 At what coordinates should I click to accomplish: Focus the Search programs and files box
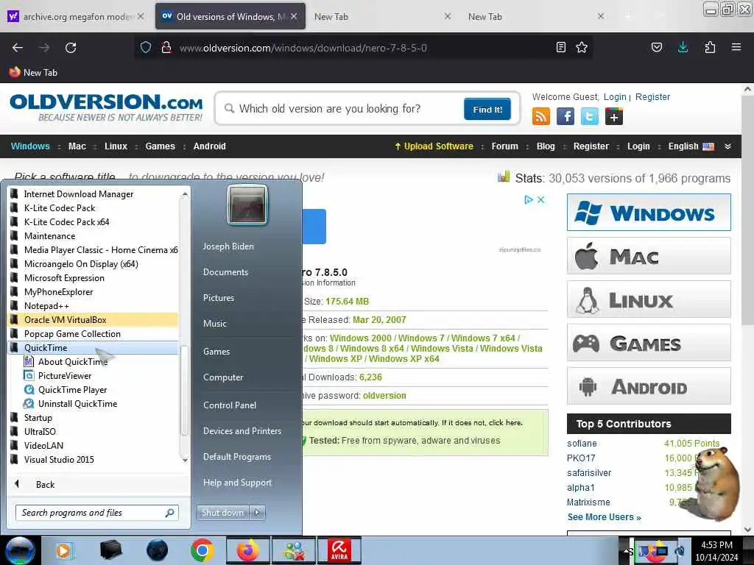97,513
